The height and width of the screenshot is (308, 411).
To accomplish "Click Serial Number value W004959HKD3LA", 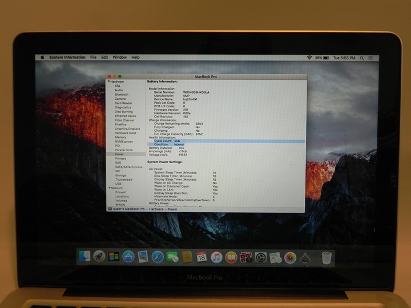I will tap(196, 92).
